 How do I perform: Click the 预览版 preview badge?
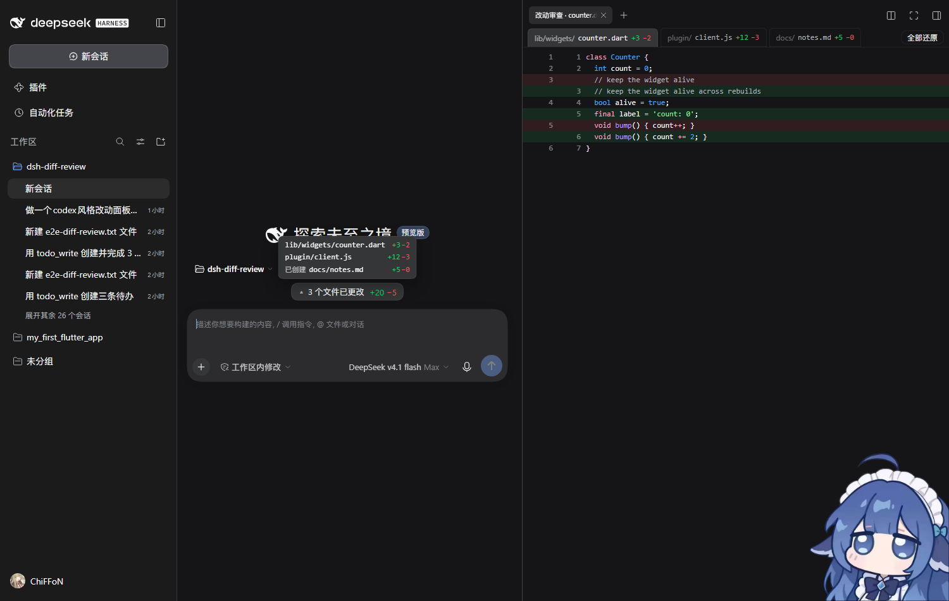coord(413,232)
